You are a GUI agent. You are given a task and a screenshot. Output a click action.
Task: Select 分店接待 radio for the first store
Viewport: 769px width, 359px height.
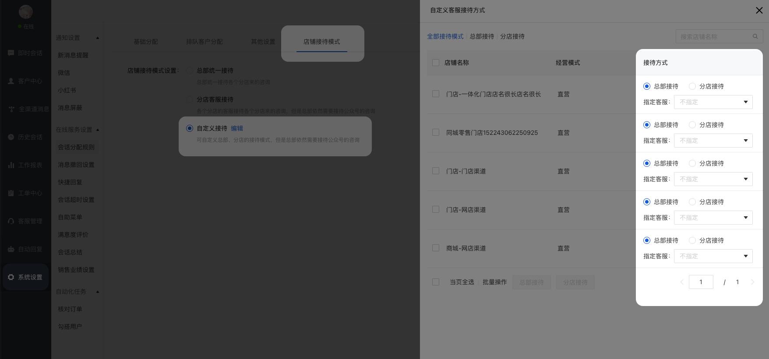coord(692,86)
